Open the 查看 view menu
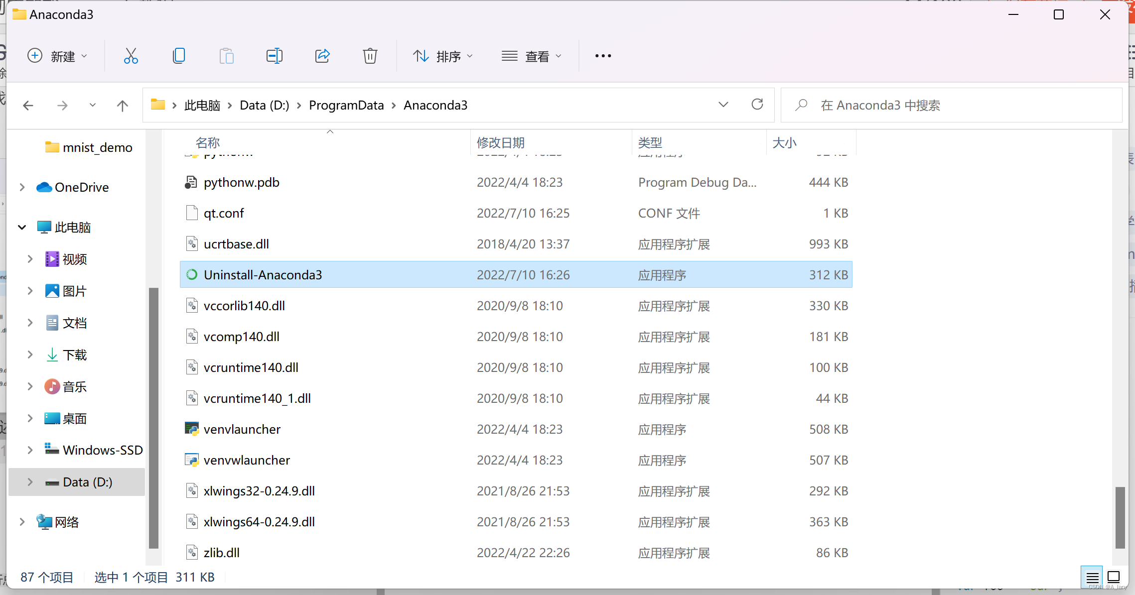The width and height of the screenshot is (1135, 595). pos(531,56)
